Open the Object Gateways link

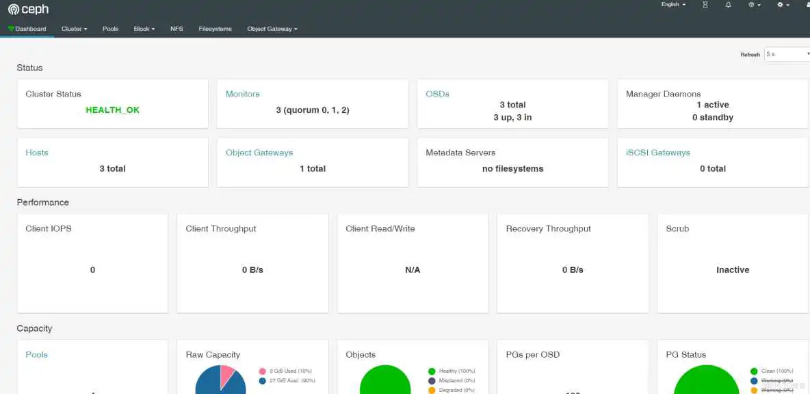259,153
